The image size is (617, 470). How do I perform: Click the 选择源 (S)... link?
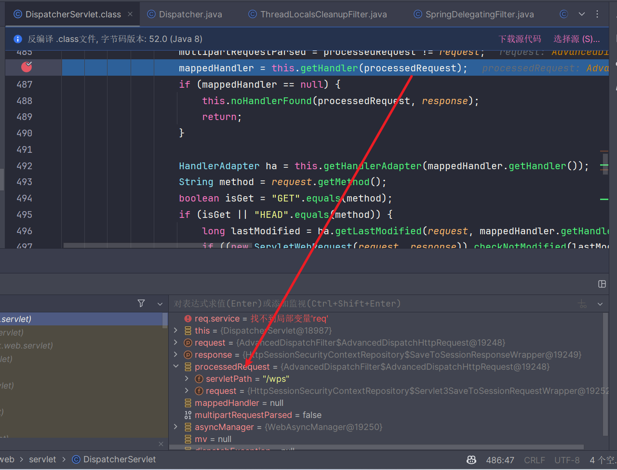tap(577, 39)
